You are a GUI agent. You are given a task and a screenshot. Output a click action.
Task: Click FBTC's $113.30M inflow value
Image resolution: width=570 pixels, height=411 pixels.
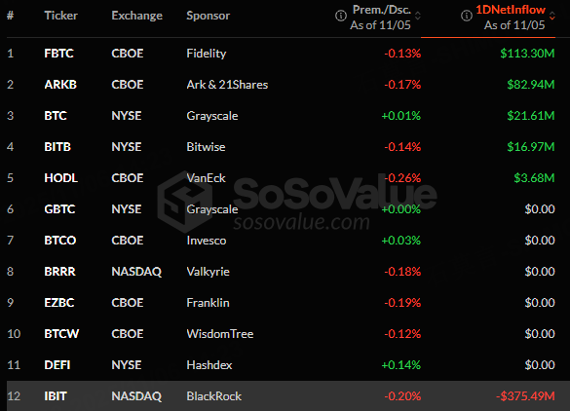point(527,54)
